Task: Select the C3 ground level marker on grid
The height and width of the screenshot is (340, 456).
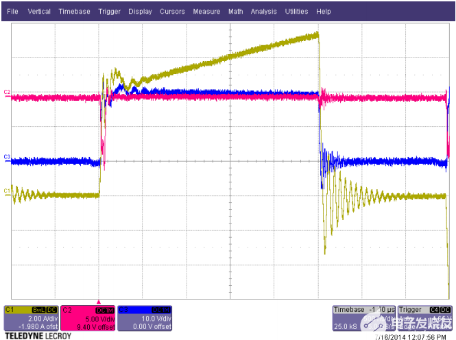Action: (7, 157)
